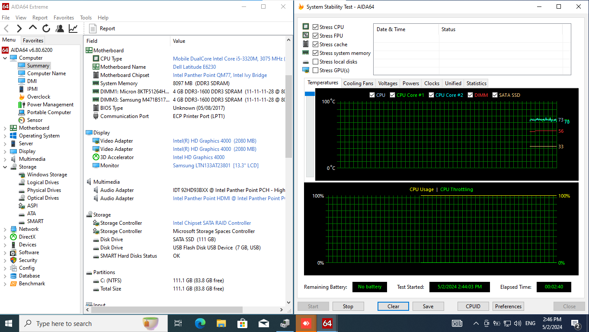Open Preferences in System Stability Test
The height and width of the screenshot is (332, 589).
pos(509,306)
